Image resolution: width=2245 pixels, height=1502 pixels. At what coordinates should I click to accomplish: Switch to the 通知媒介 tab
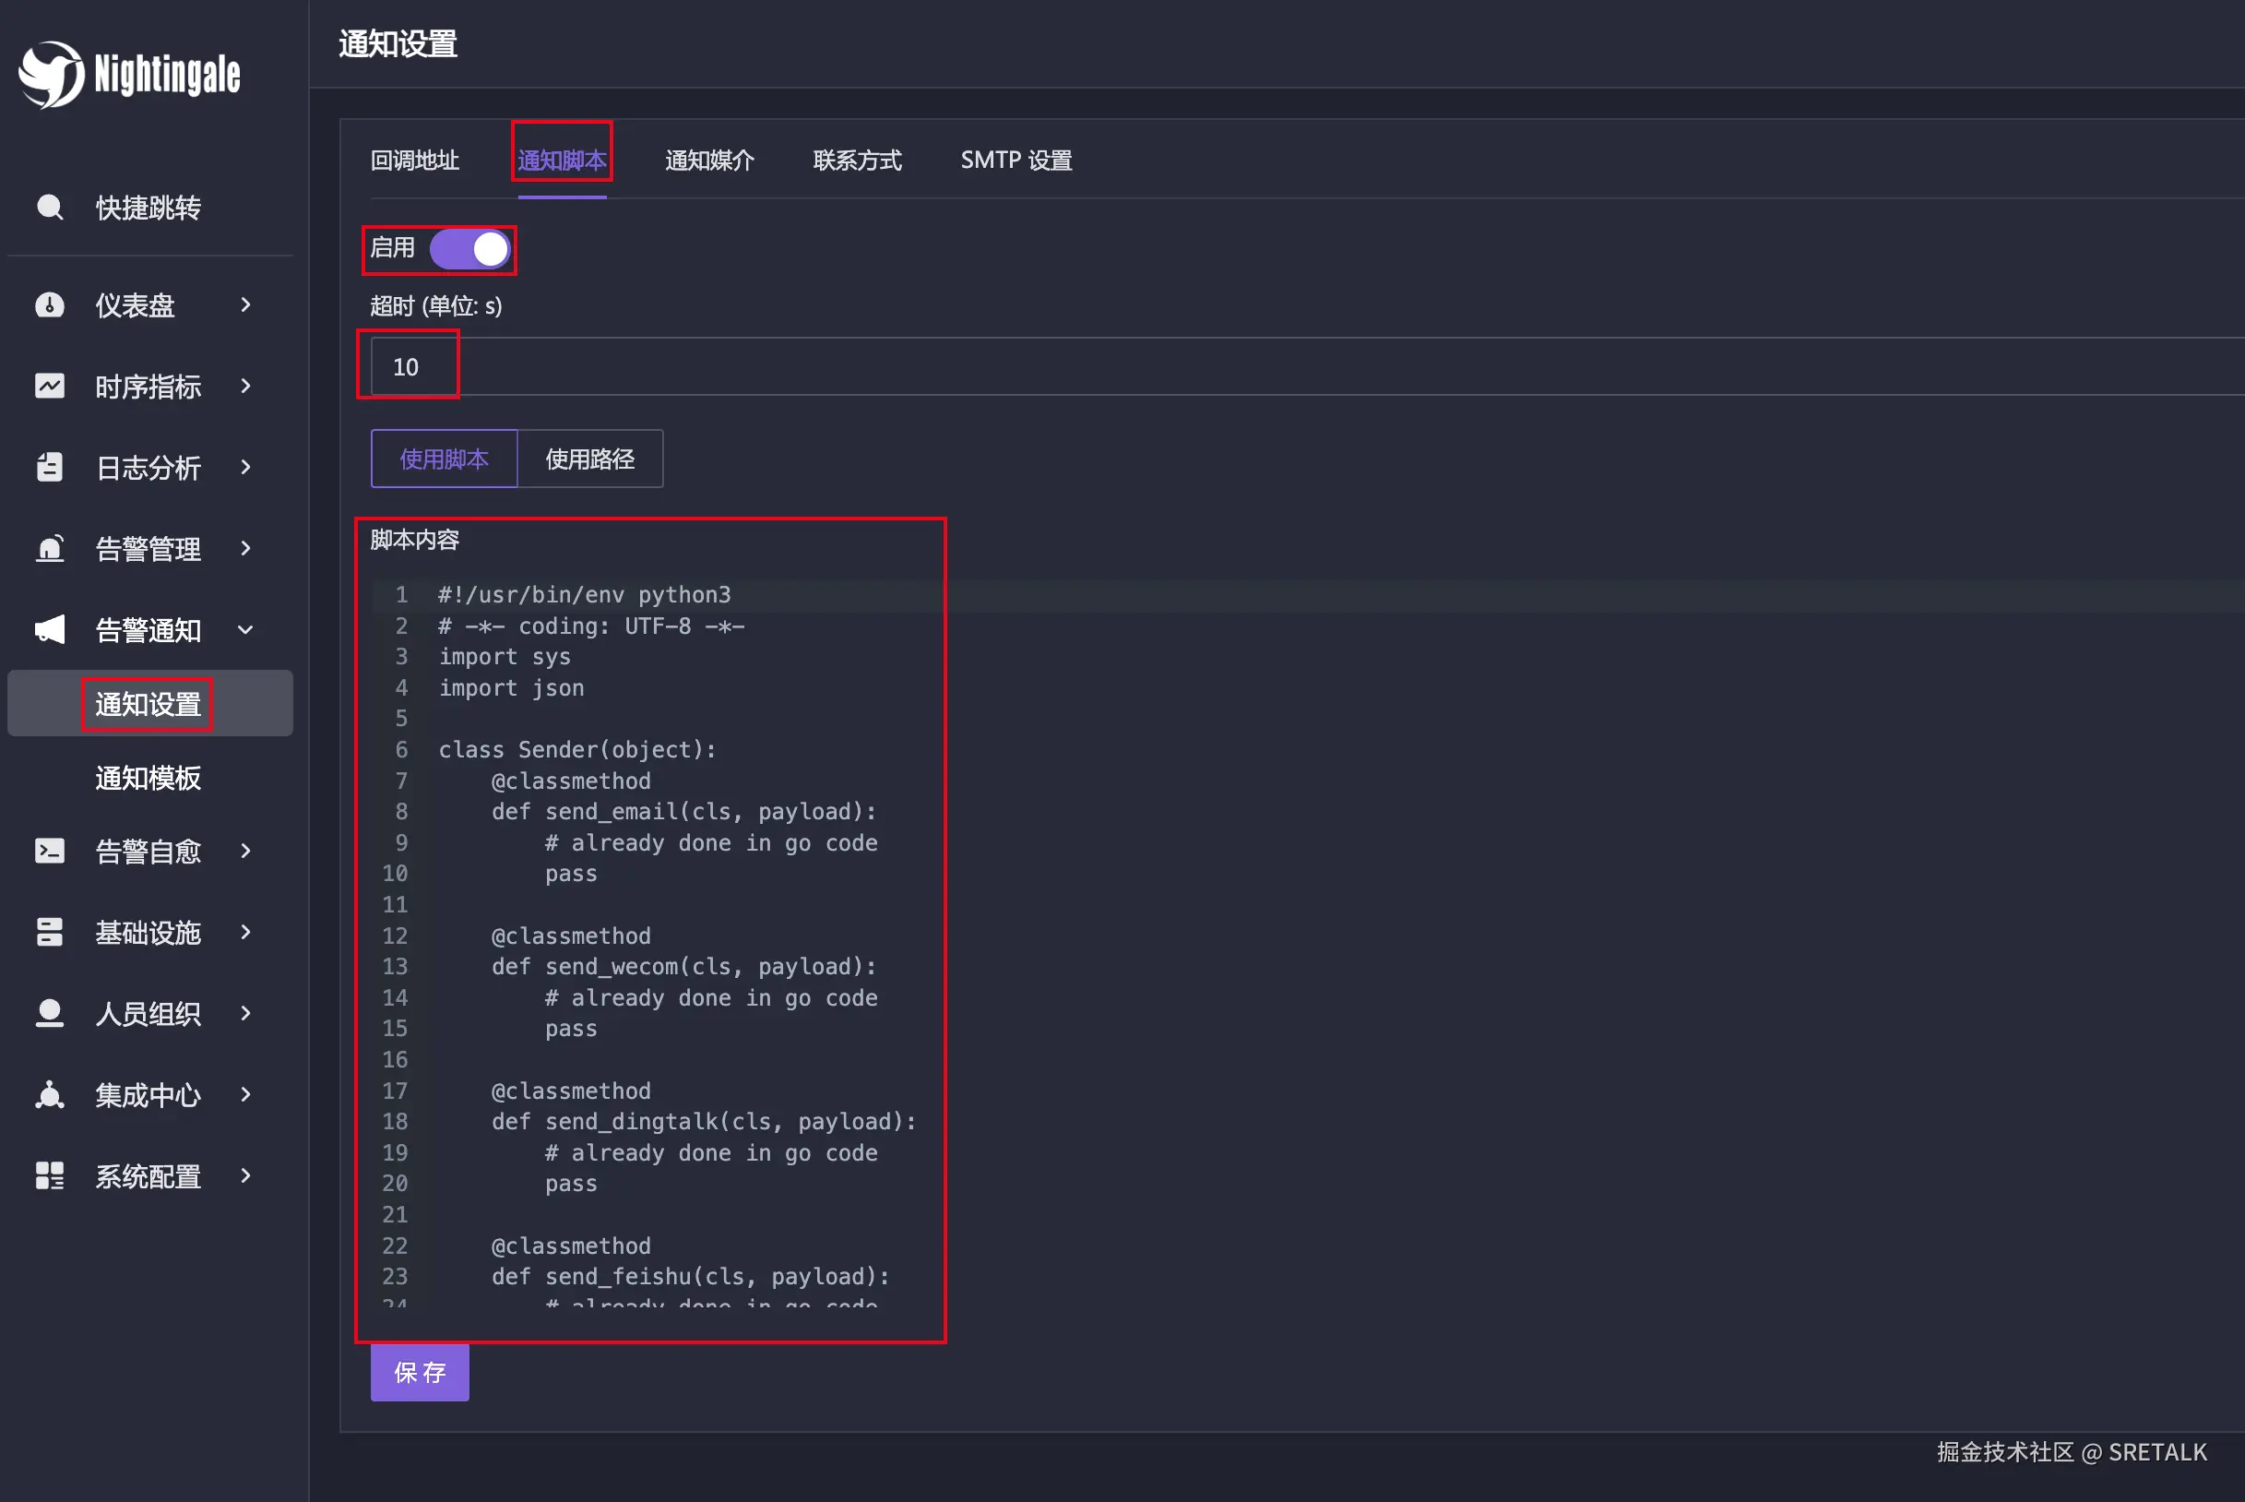pyautogui.click(x=709, y=160)
